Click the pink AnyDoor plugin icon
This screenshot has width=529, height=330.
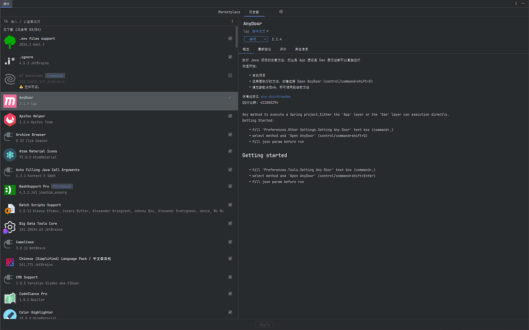10,101
